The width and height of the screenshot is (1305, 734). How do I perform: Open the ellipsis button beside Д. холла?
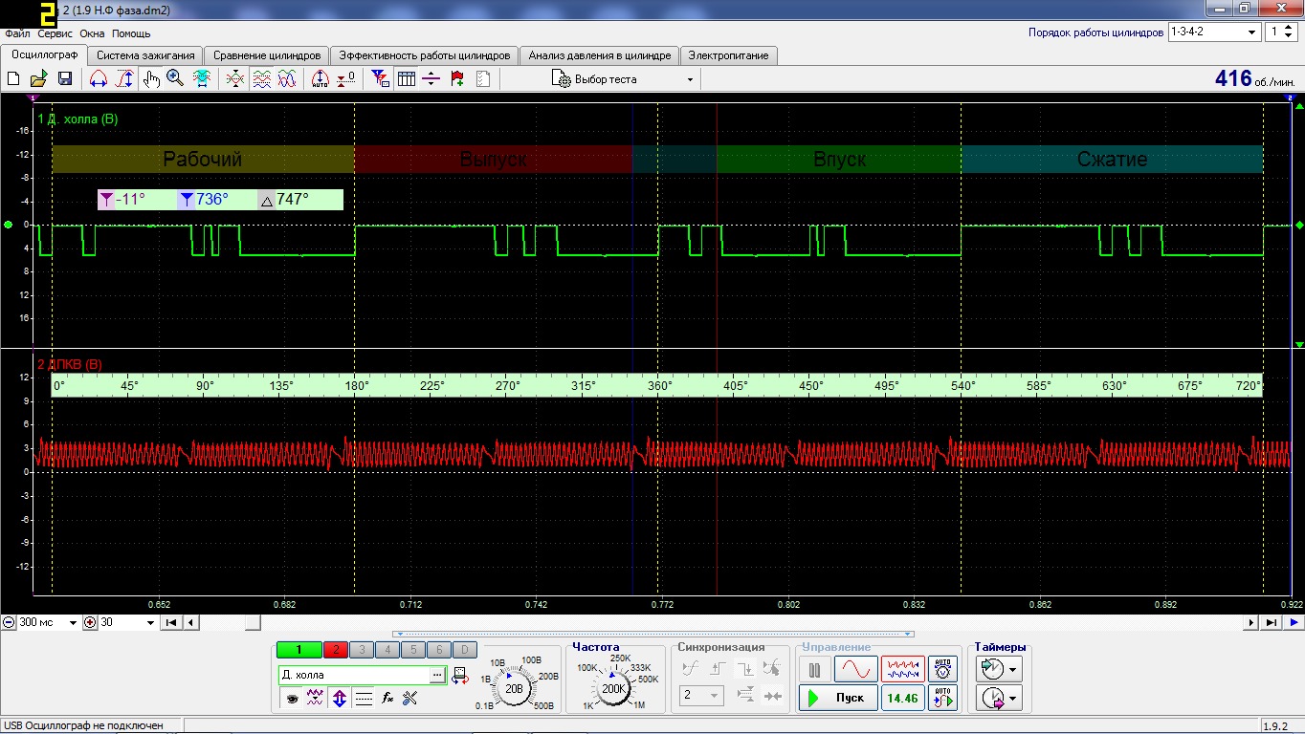point(438,676)
